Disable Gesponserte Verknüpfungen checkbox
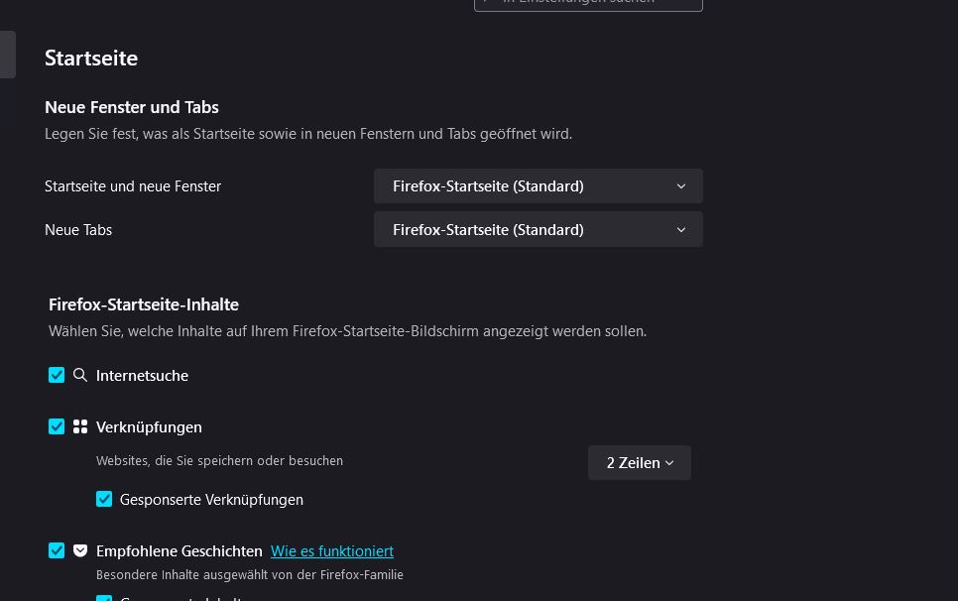The width and height of the screenshot is (958, 601). click(104, 499)
